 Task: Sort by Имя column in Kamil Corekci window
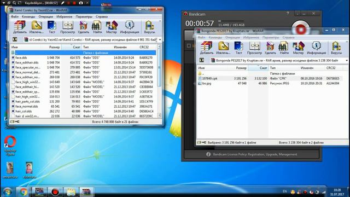point(25,47)
